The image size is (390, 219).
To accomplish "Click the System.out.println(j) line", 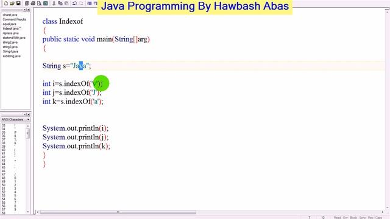I will 76,137.
